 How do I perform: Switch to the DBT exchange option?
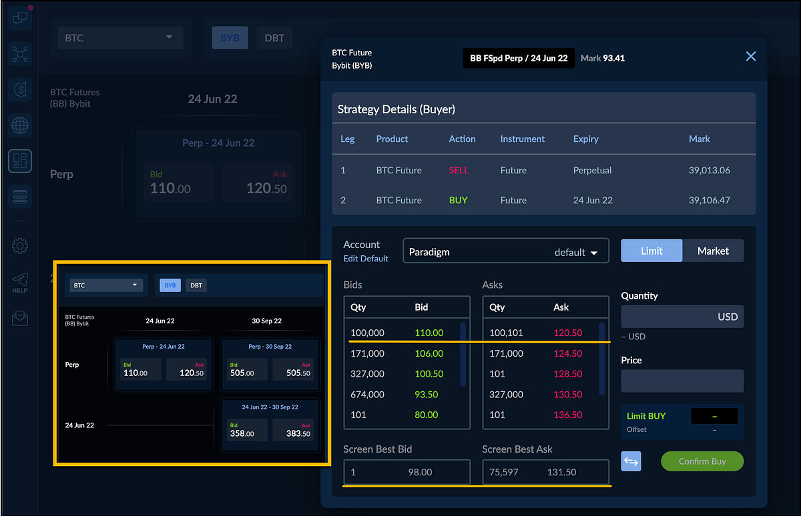[x=274, y=38]
